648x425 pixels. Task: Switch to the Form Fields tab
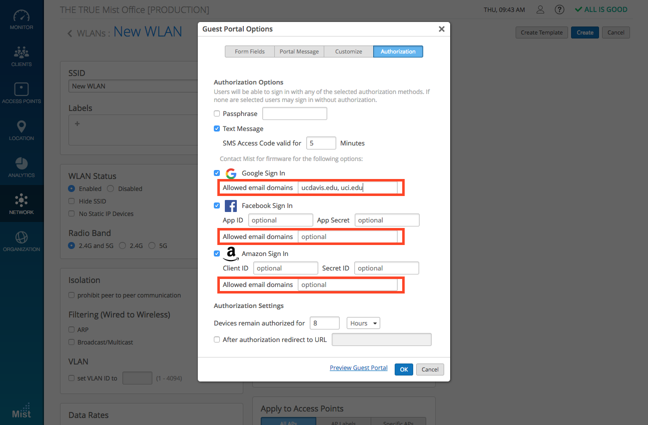(x=250, y=51)
